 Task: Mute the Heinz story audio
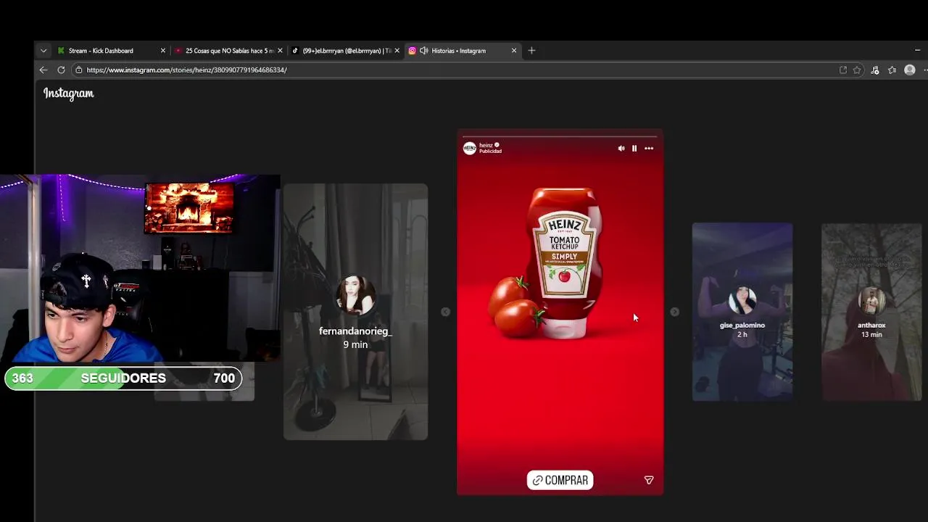click(x=621, y=148)
